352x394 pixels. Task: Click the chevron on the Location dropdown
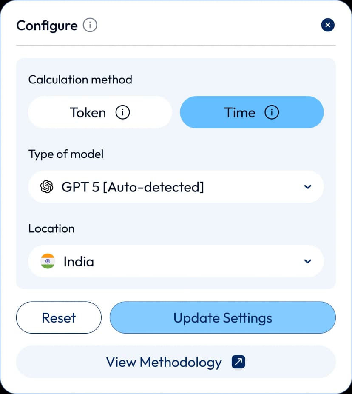coord(307,261)
